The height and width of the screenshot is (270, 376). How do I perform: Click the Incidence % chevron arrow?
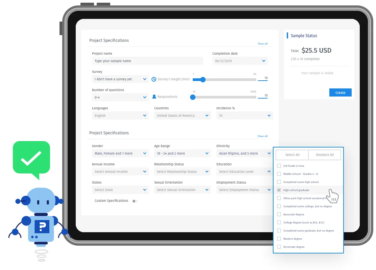pyautogui.click(x=269, y=116)
